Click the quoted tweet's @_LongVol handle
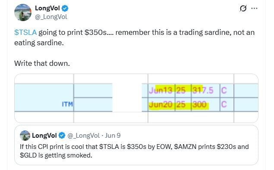The height and width of the screenshot is (170, 274). [83, 136]
